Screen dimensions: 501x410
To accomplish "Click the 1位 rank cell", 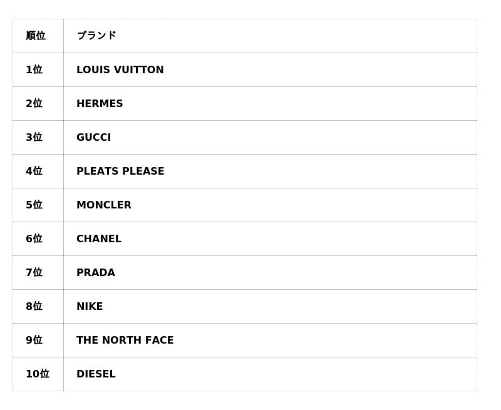I will tap(34, 70).
